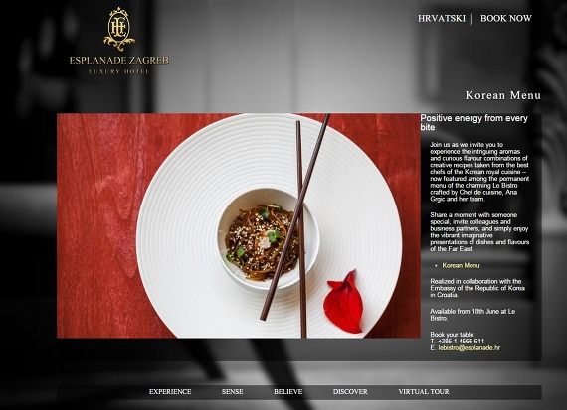Select the Positive energy from every bite headline
Screen dimensions: 567x410
pyautogui.click(x=474, y=123)
